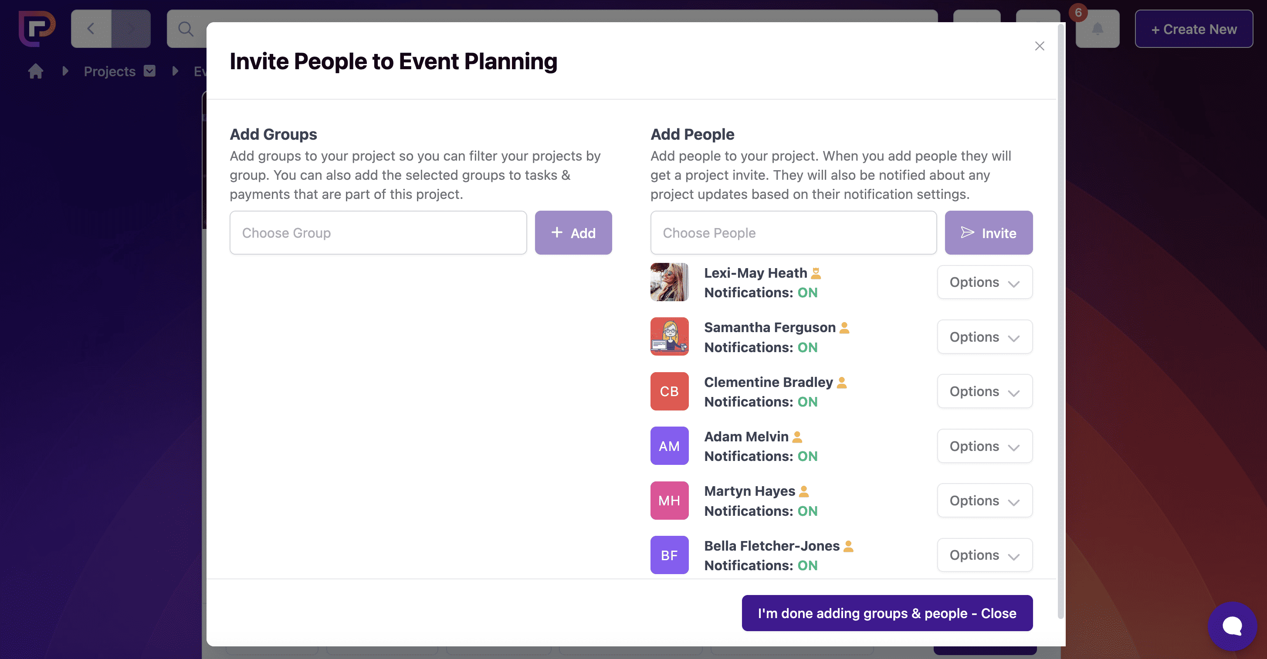
Task: Open the chat support bubble
Action: pos(1232,625)
